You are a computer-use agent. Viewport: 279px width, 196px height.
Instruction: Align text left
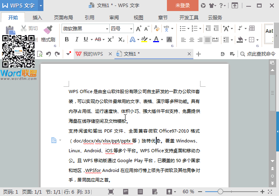(x=183, y=40)
